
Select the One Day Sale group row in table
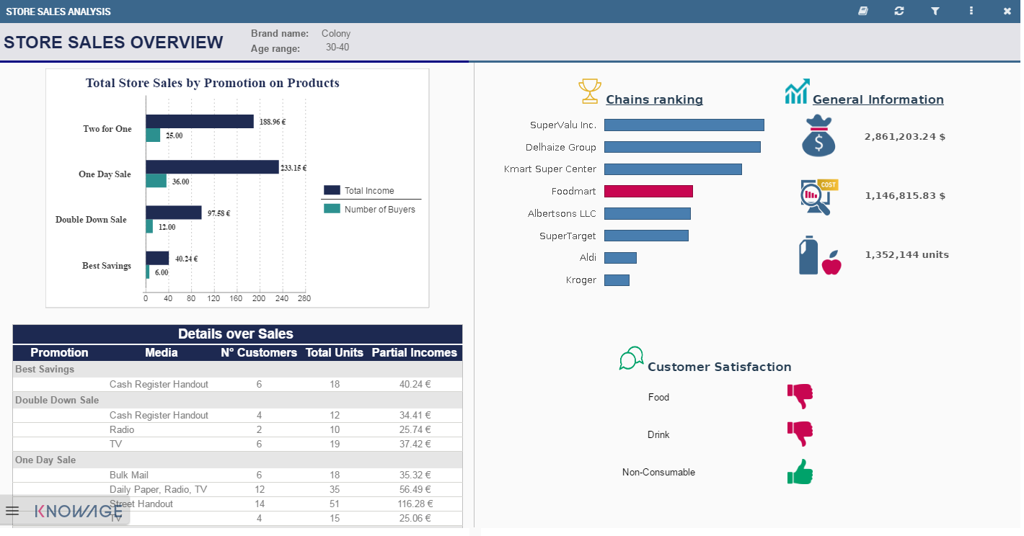pyautogui.click(x=237, y=460)
